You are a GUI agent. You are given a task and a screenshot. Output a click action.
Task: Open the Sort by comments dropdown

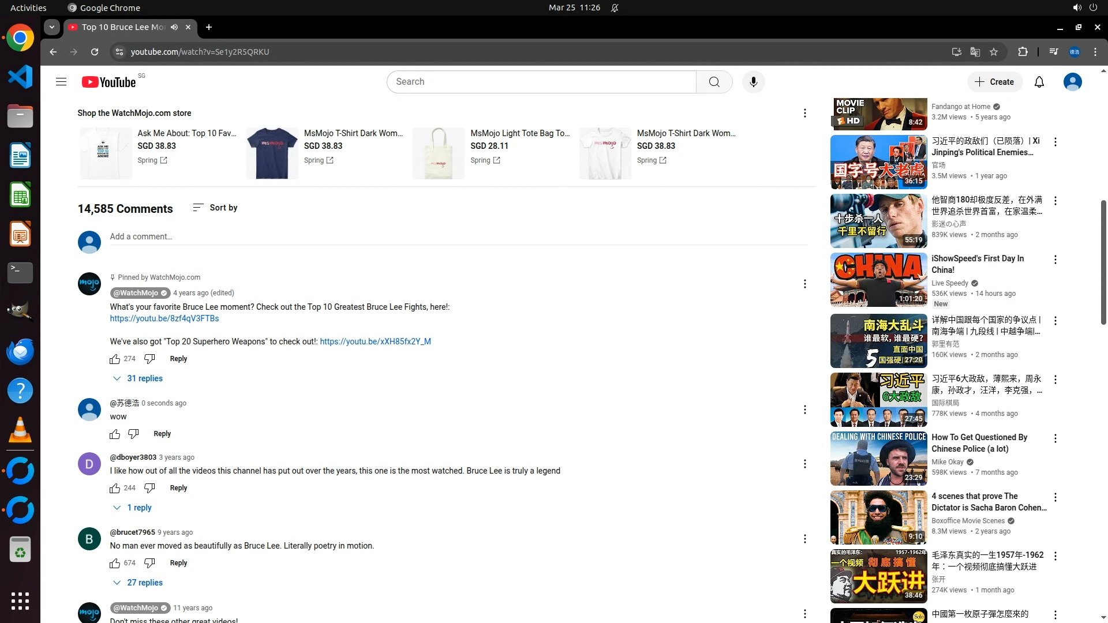[x=215, y=208]
